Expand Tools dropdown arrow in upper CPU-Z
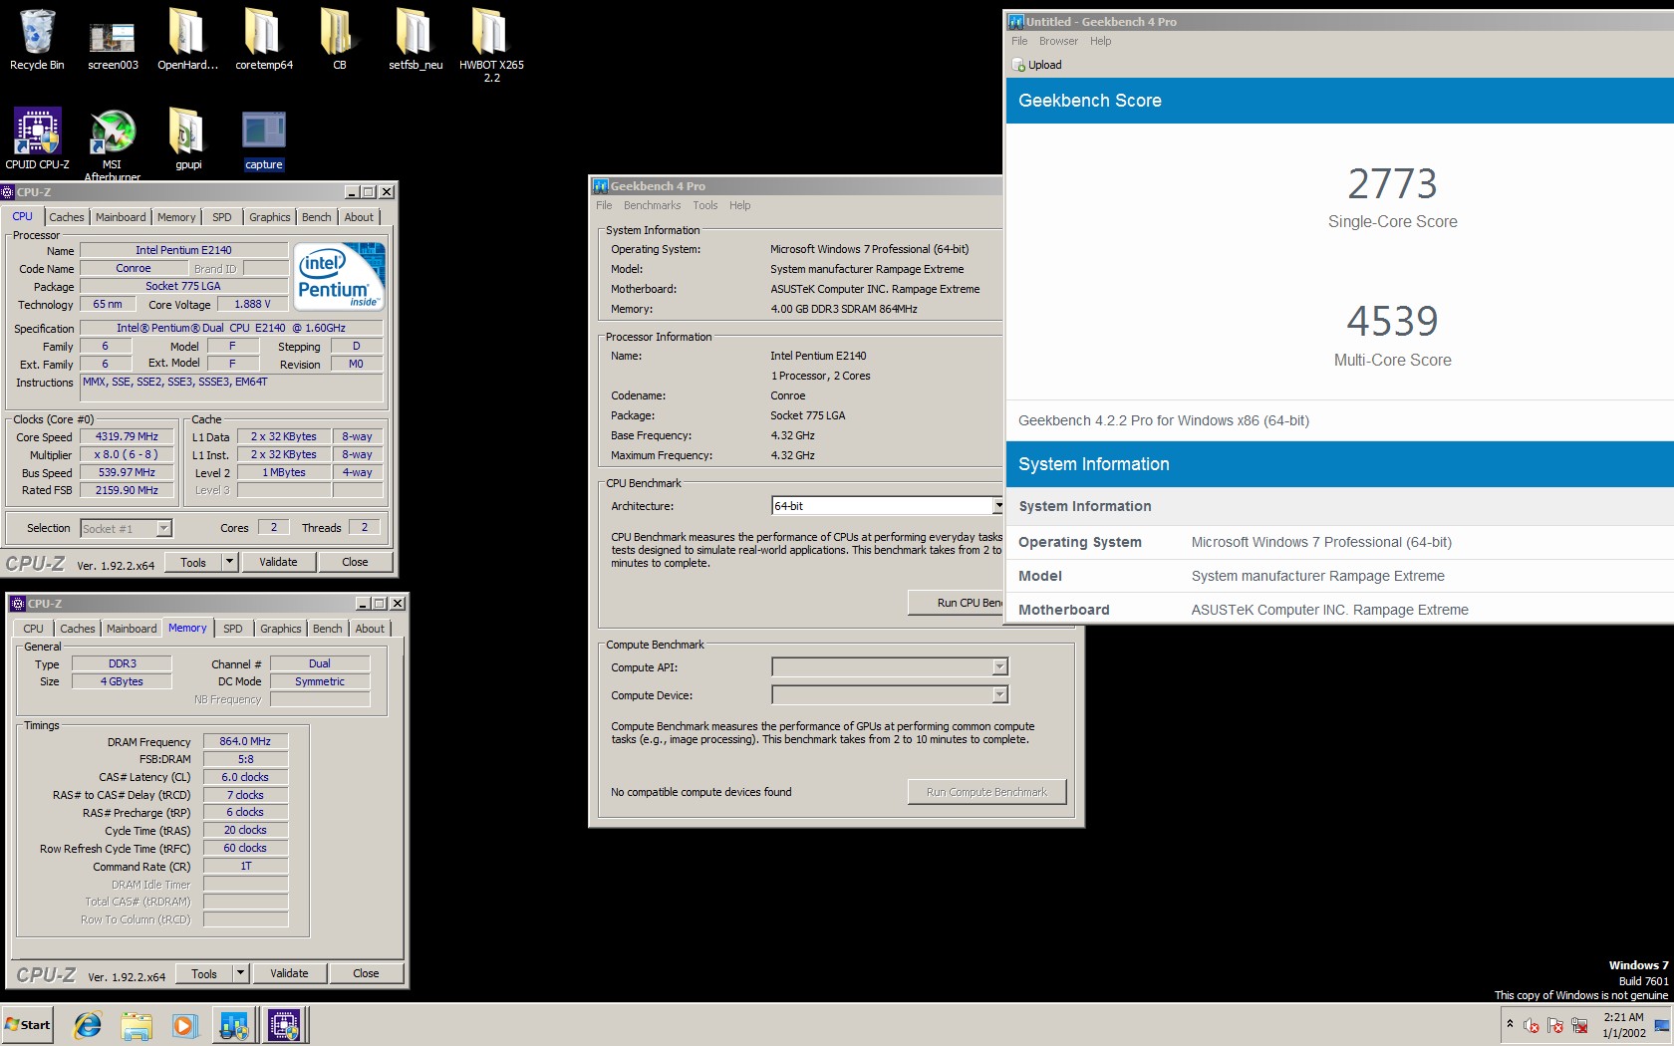 pyautogui.click(x=229, y=562)
